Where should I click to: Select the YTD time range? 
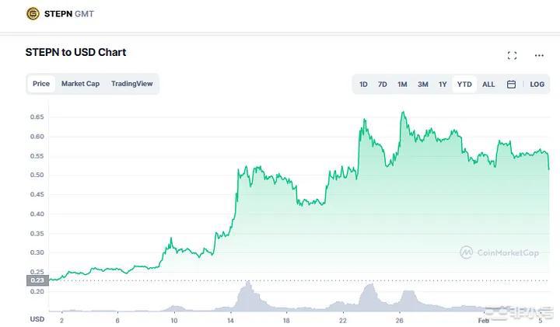(x=464, y=84)
